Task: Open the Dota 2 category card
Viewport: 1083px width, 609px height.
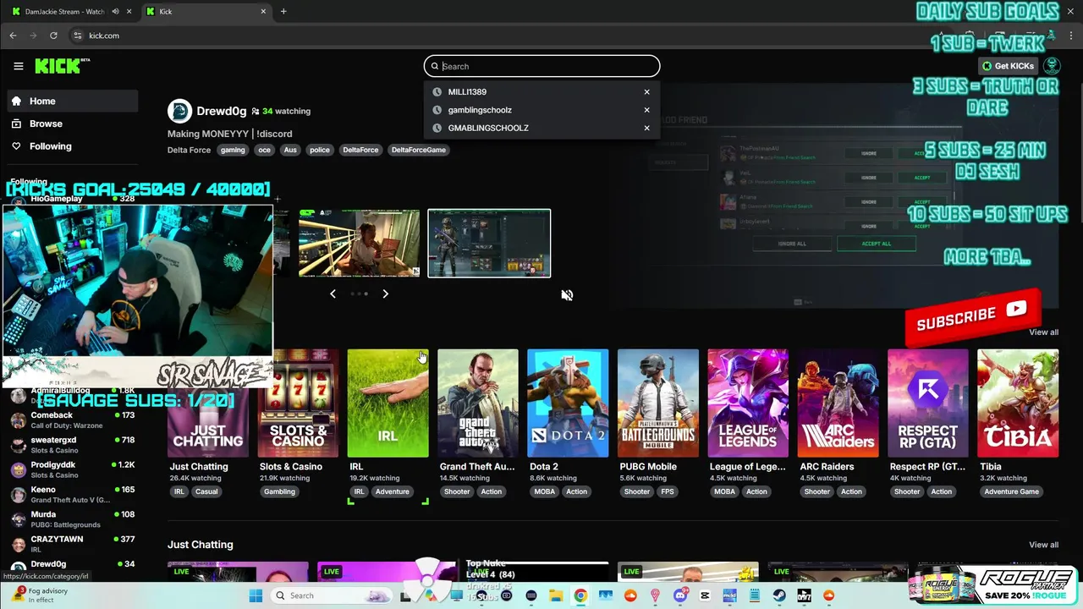Action: point(568,403)
